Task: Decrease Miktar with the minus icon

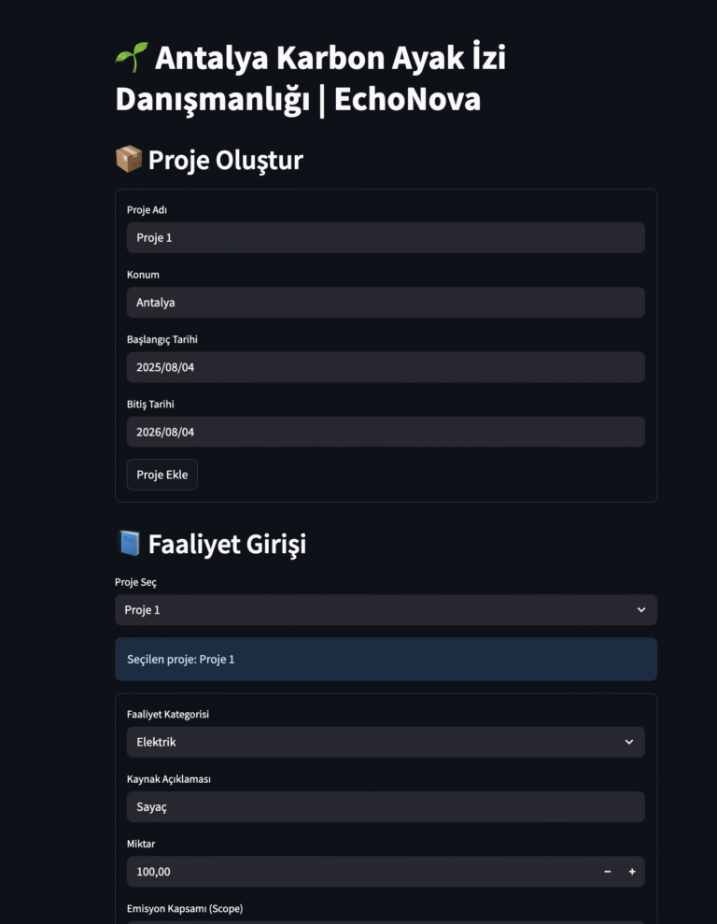Action: 608,872
